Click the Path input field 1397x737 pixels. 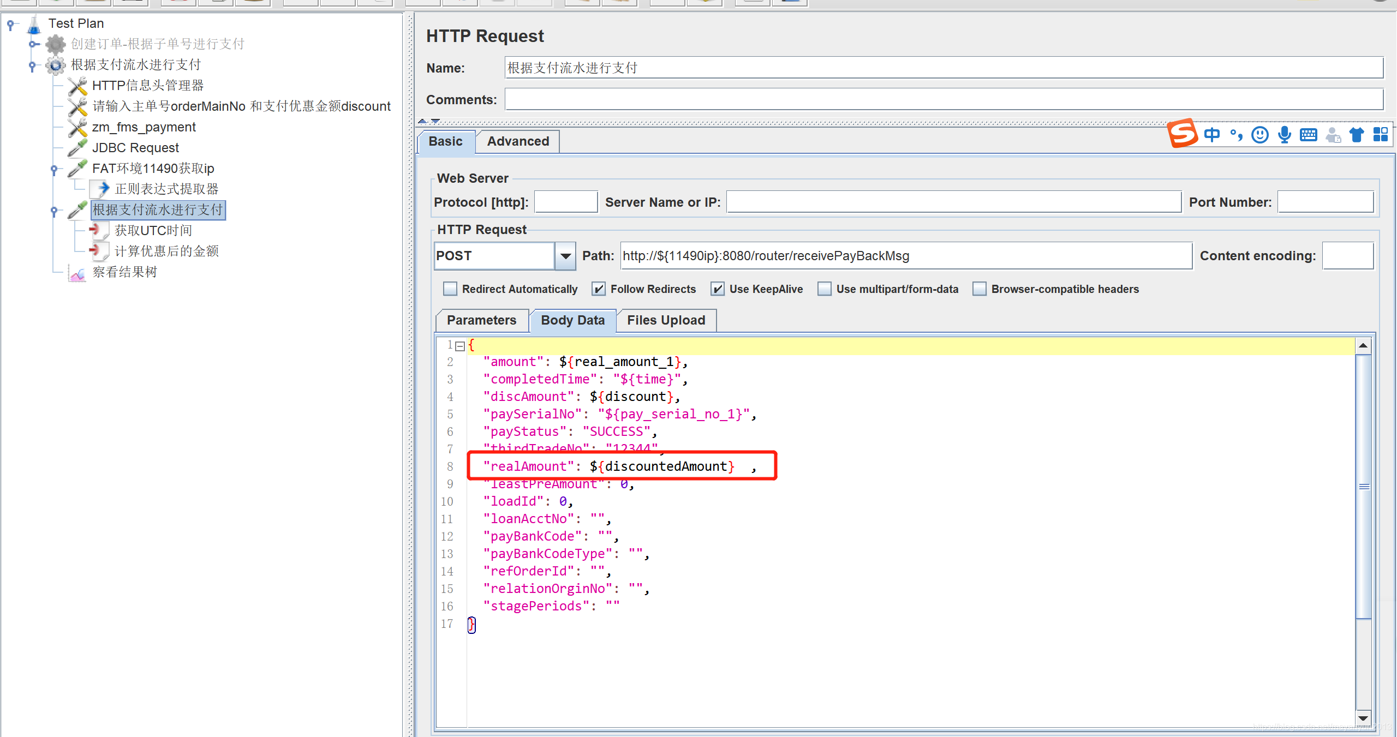[x=906, y=256]
